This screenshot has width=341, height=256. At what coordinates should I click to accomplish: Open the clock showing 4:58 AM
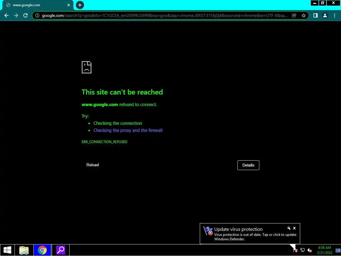[x=324, y=250]
